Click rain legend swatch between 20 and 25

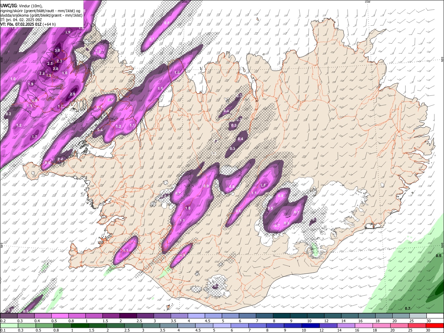click(400, 325)
